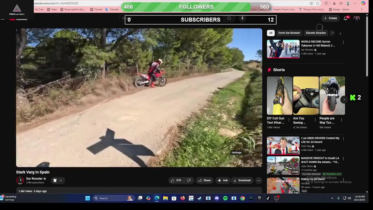
Task: Open the YouTube account avatar menu
Action: (x=357, y=18)
